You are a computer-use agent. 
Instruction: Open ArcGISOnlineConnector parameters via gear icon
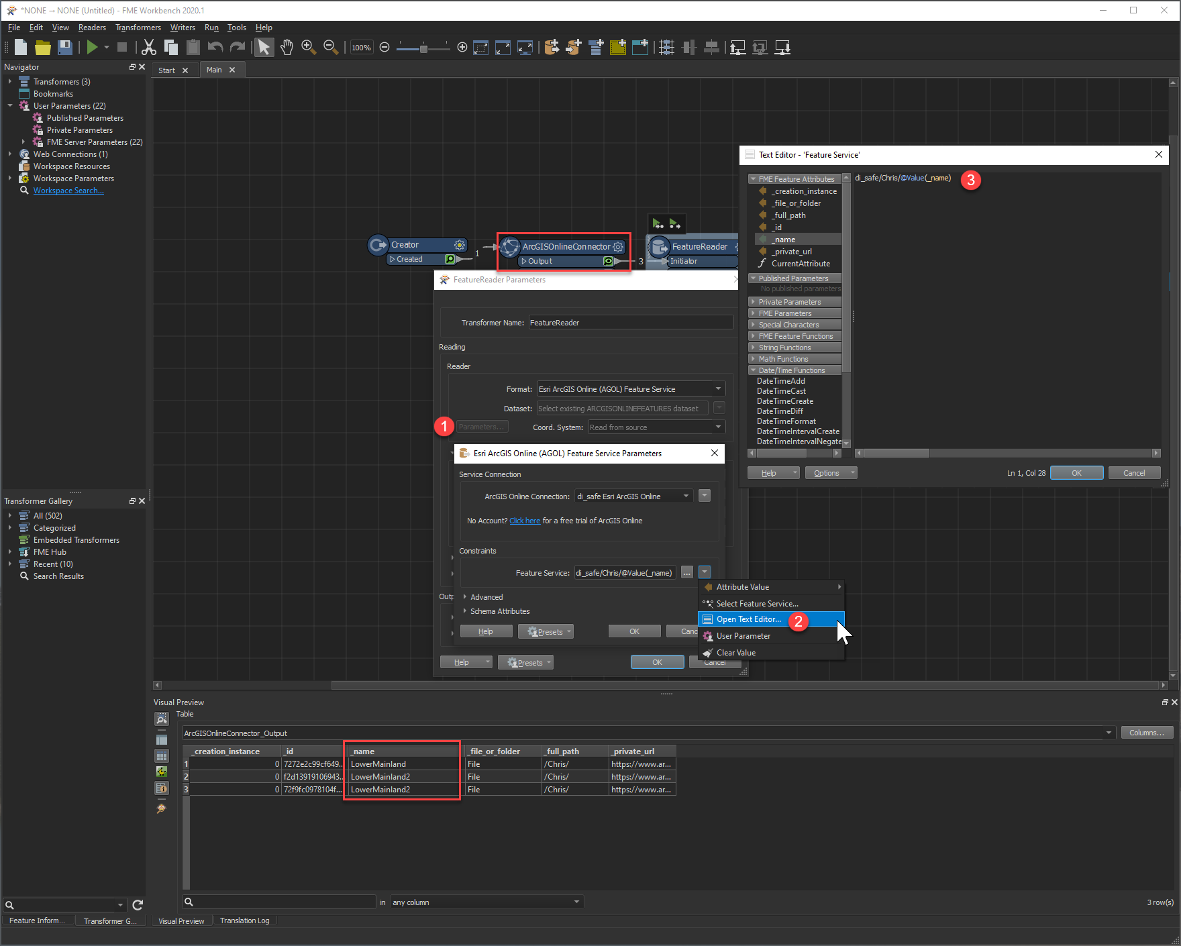click(618, 247)
